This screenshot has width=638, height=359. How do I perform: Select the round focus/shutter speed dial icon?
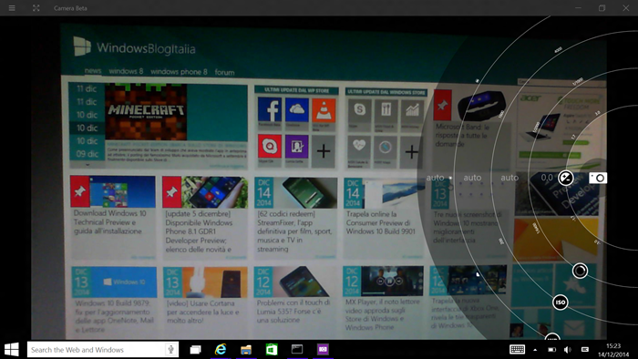(x=580, y=271)
